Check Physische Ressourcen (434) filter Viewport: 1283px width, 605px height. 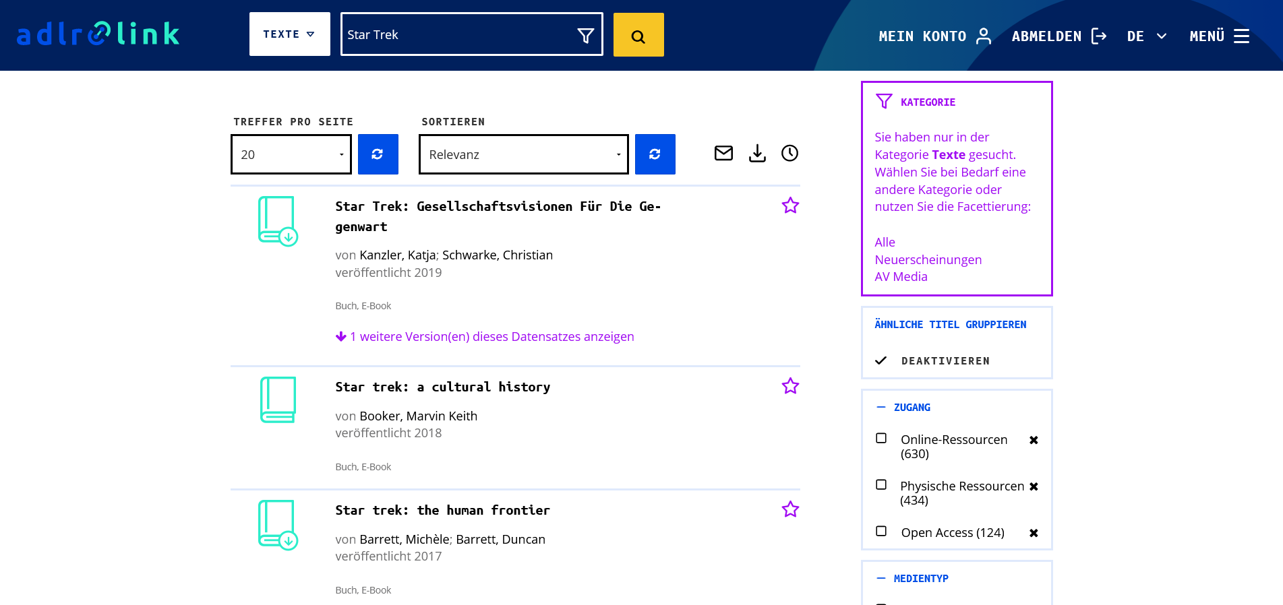[881, 485]
